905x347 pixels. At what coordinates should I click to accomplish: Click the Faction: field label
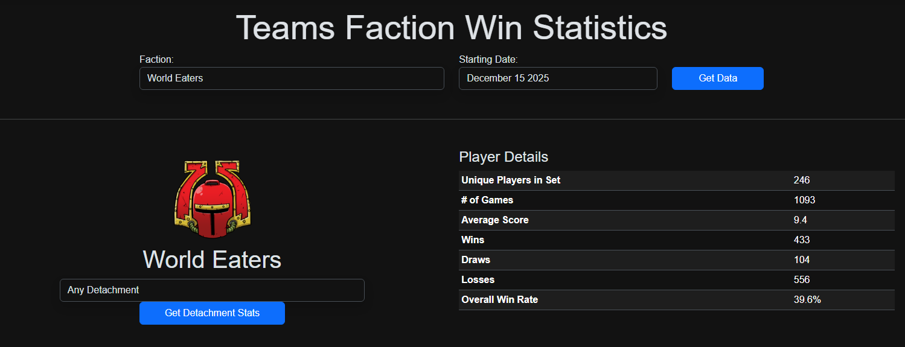point(156,59)
